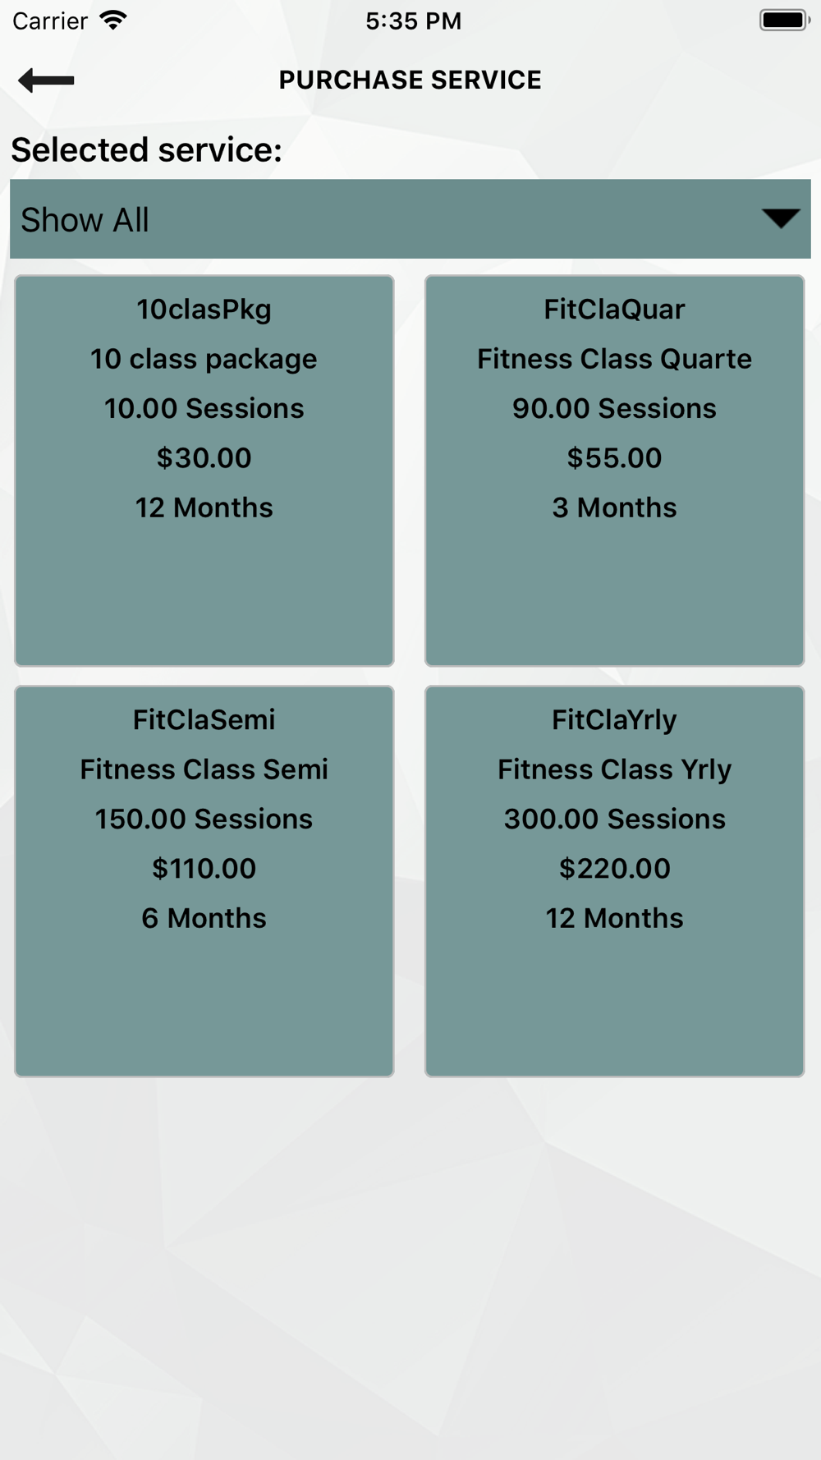Tap the 150.00 Sessions text

[x=204, y=819]
